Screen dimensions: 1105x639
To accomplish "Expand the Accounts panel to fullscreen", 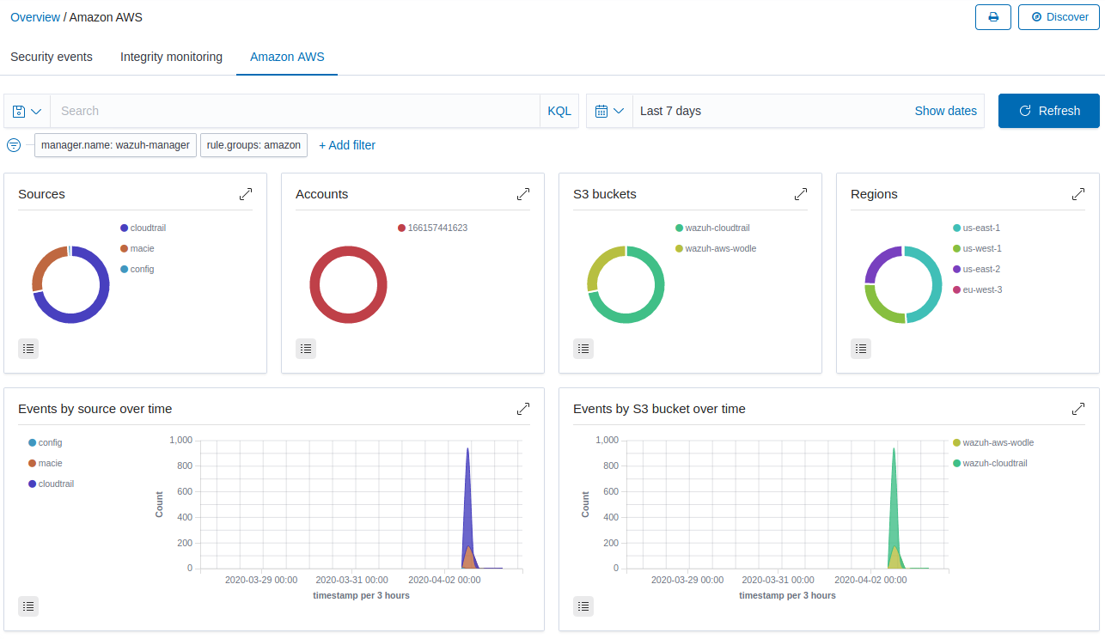I will 523,194.
